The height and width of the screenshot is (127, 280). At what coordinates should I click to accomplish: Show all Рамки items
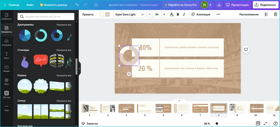(x=64, y=75)
